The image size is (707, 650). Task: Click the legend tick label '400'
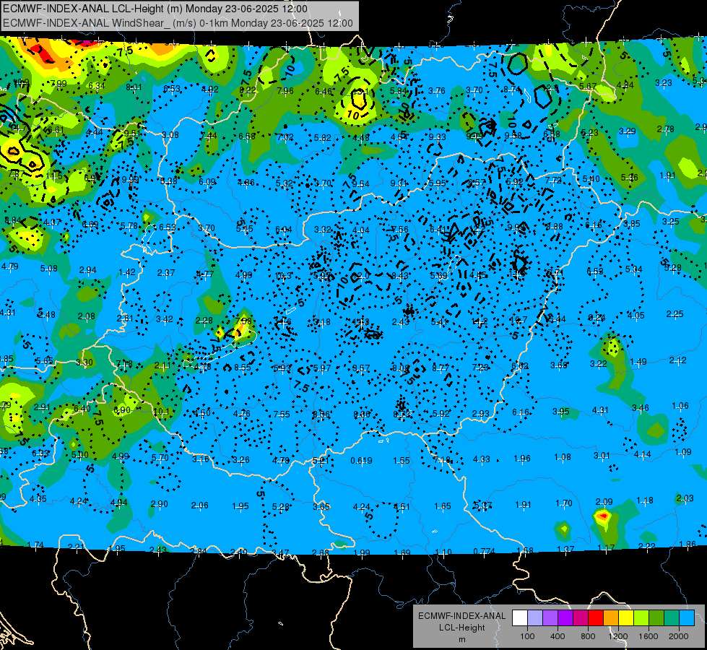[x=558, y=636]
